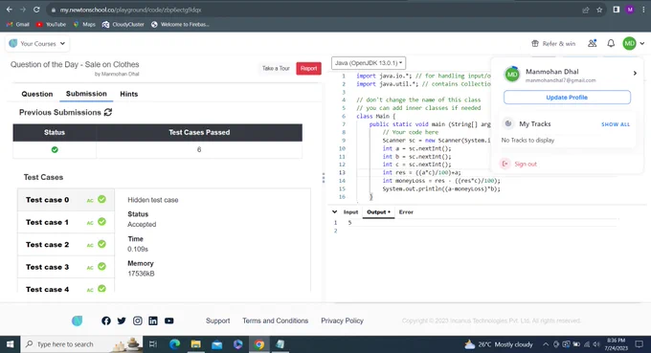
Task: Launch Microsoft Edge from taskbar
Action: [175, 344]
